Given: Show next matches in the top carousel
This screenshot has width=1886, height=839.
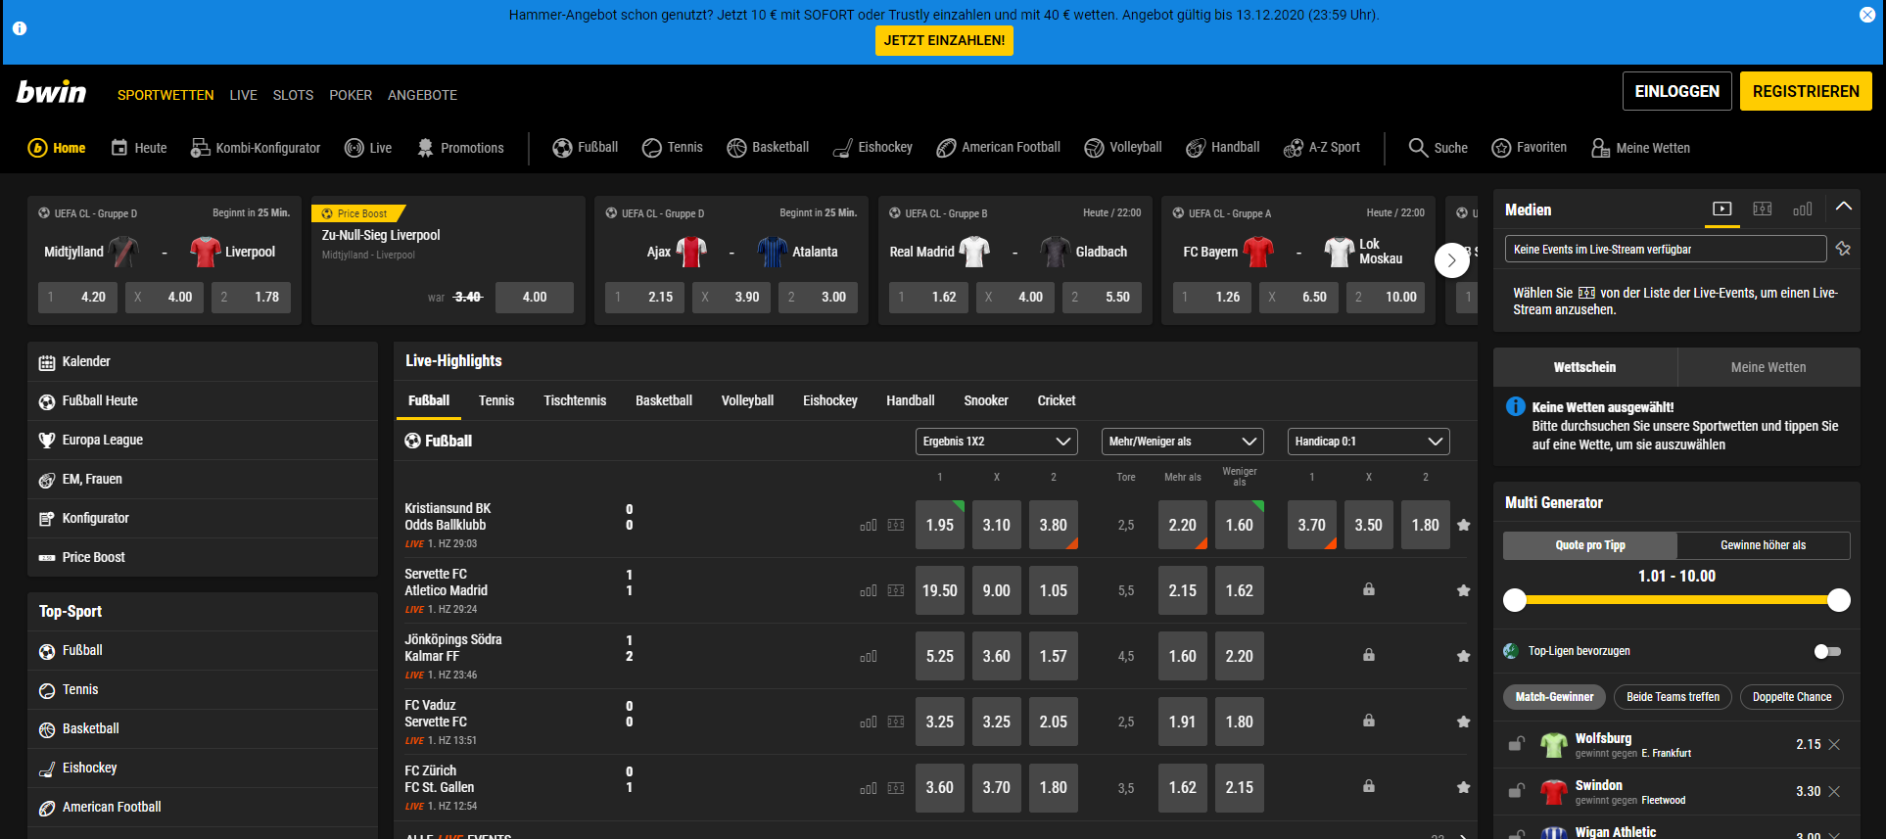Looking at the screenshot, I should coord(1451,260).
